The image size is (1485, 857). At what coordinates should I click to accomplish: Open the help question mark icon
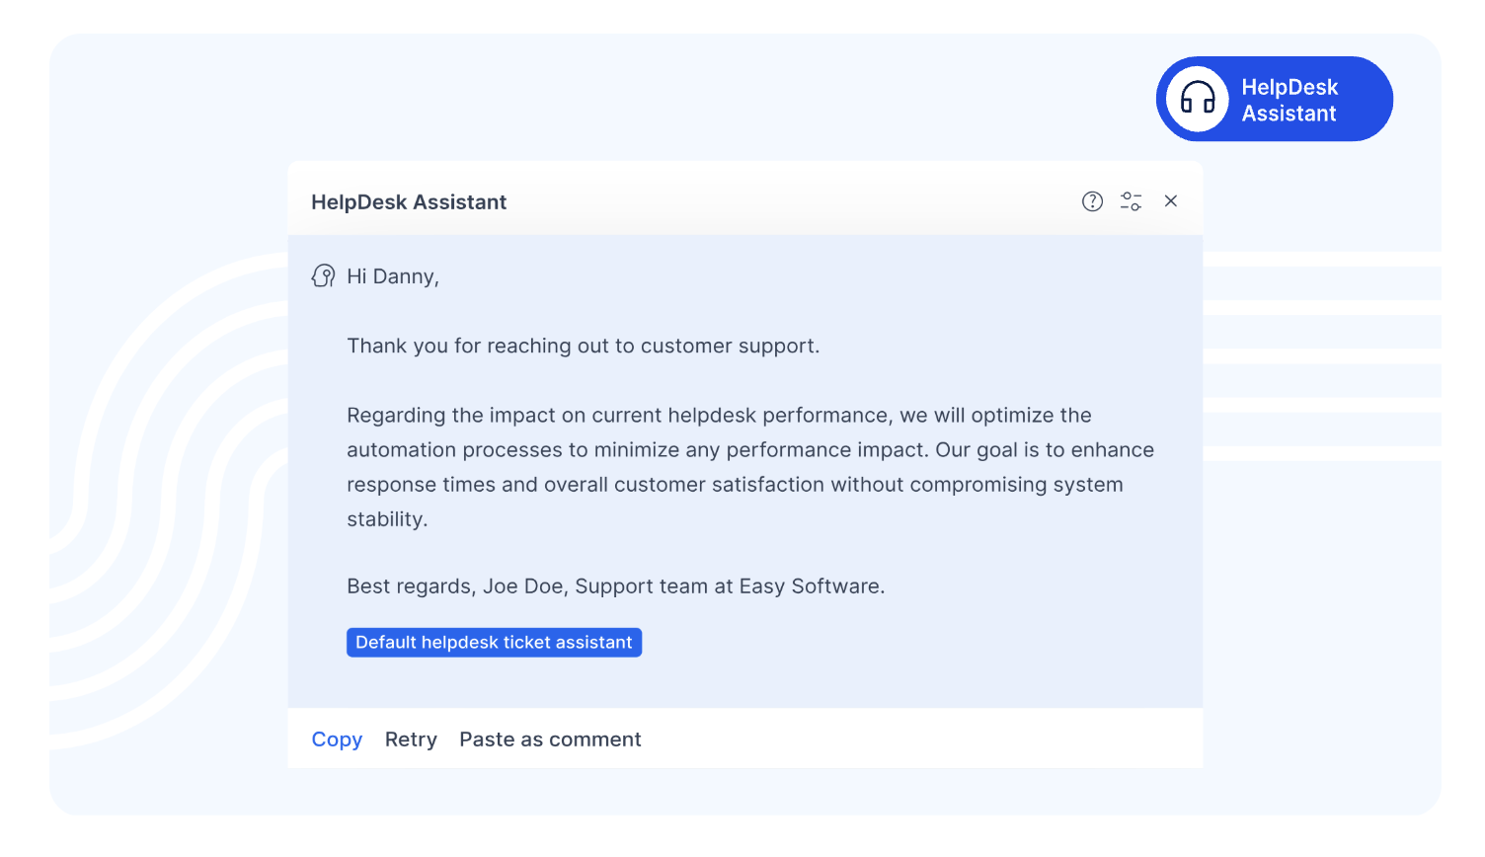[x=1092, y=201]
